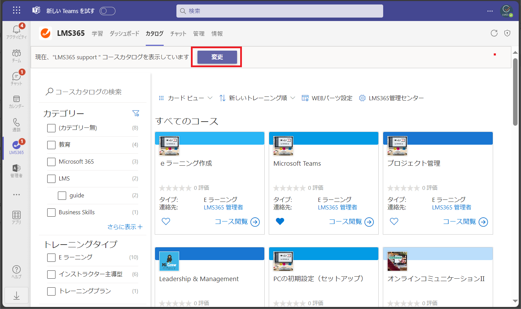Check the トレーニングプラン box
The height and width of the screenshot is (309, 521).
tap(51, 291)
